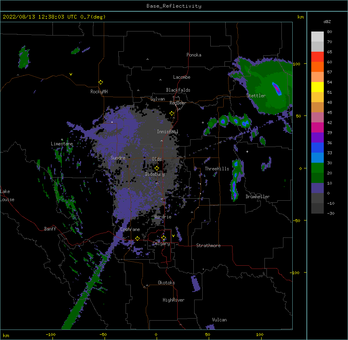This screenshot has height=340, width=348.
Task: Select the bright green 20-30 dBZ swatch
Action: point(317,168)
